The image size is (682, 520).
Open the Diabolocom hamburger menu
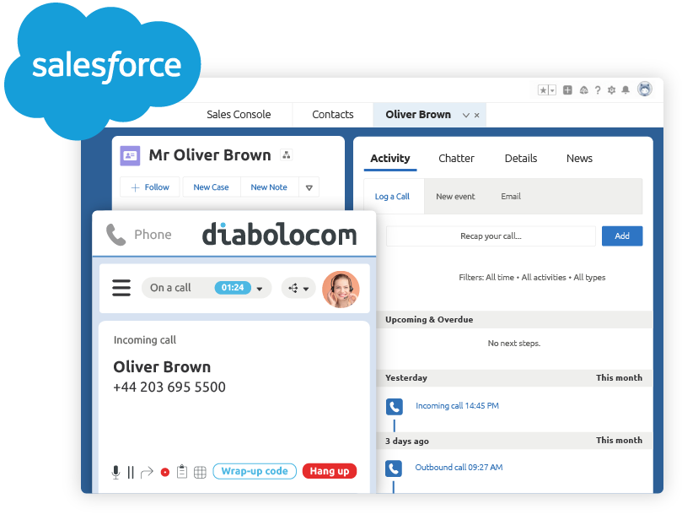121,288
